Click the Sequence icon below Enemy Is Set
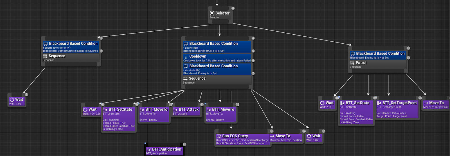 [x=185, y=79]
